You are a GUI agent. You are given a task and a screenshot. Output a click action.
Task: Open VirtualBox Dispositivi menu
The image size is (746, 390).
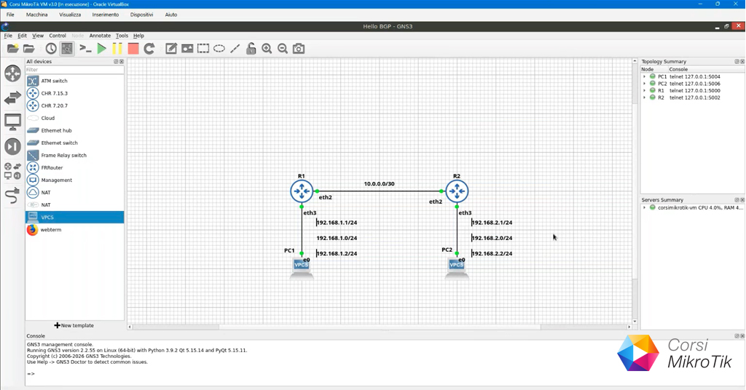click(x=142, y=15)
